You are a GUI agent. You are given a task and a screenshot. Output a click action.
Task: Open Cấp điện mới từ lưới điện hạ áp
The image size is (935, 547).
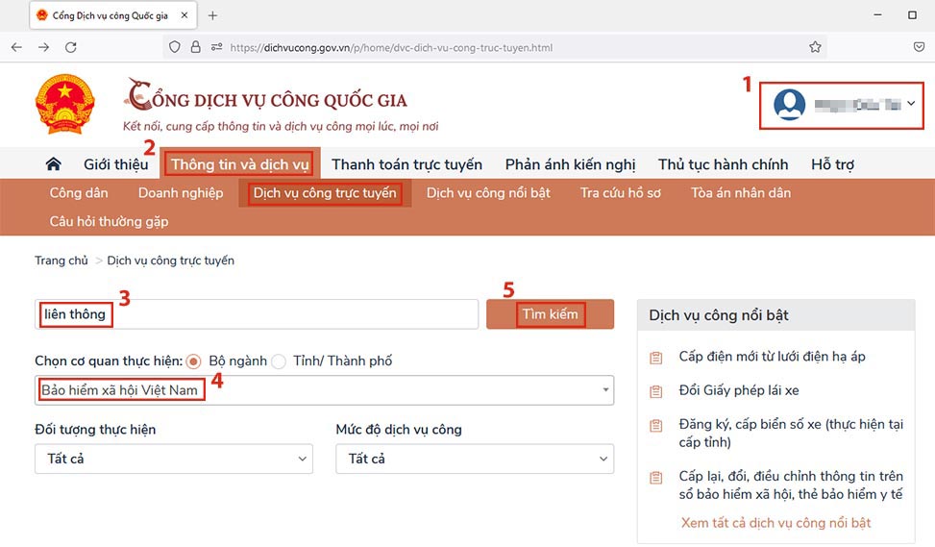coord(772,357)
